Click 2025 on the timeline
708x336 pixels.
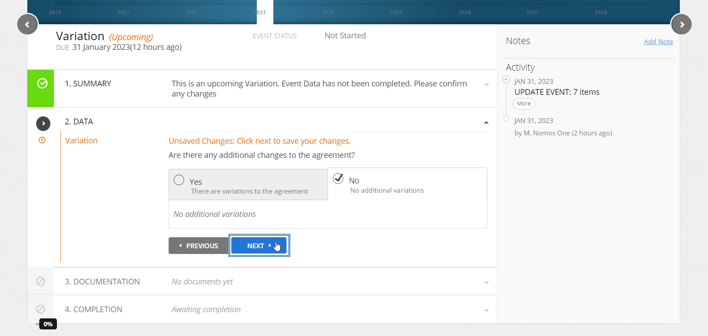tap(396, 12)
